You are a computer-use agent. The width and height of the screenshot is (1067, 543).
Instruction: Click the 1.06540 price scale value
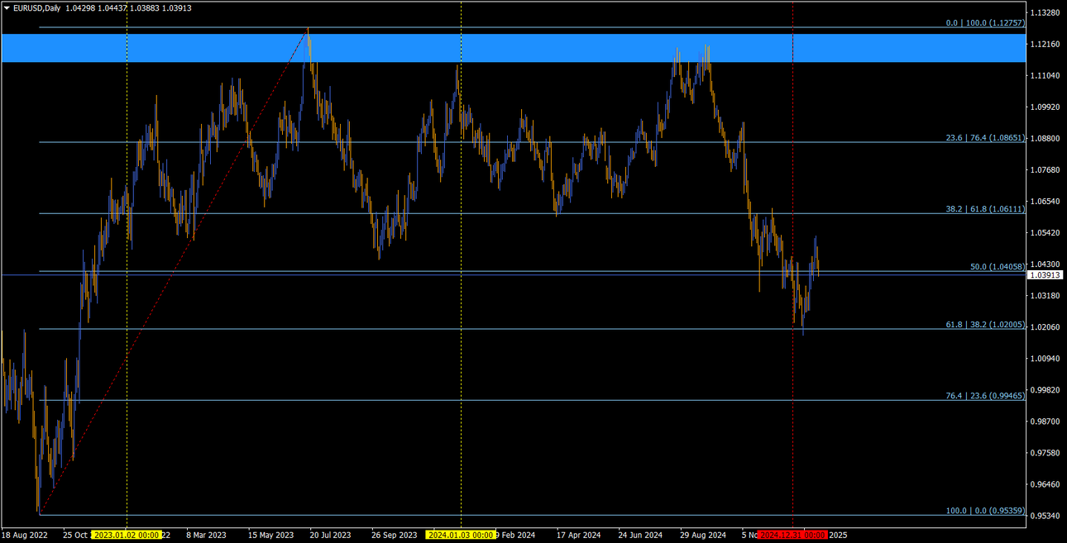tap(1045, 201)
